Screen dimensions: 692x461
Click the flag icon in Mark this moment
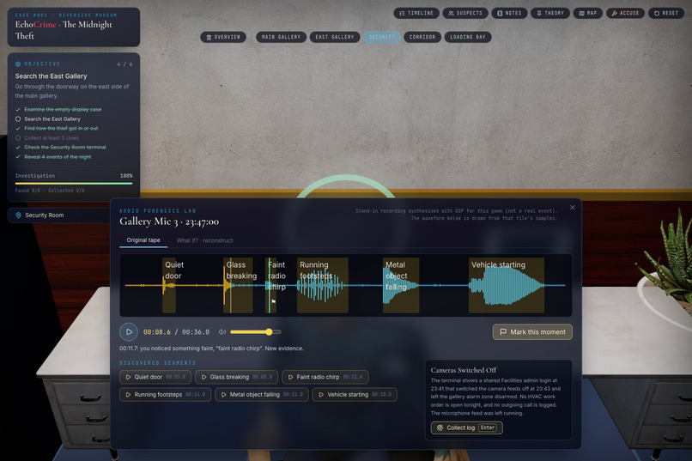click(x=503, y=331)
